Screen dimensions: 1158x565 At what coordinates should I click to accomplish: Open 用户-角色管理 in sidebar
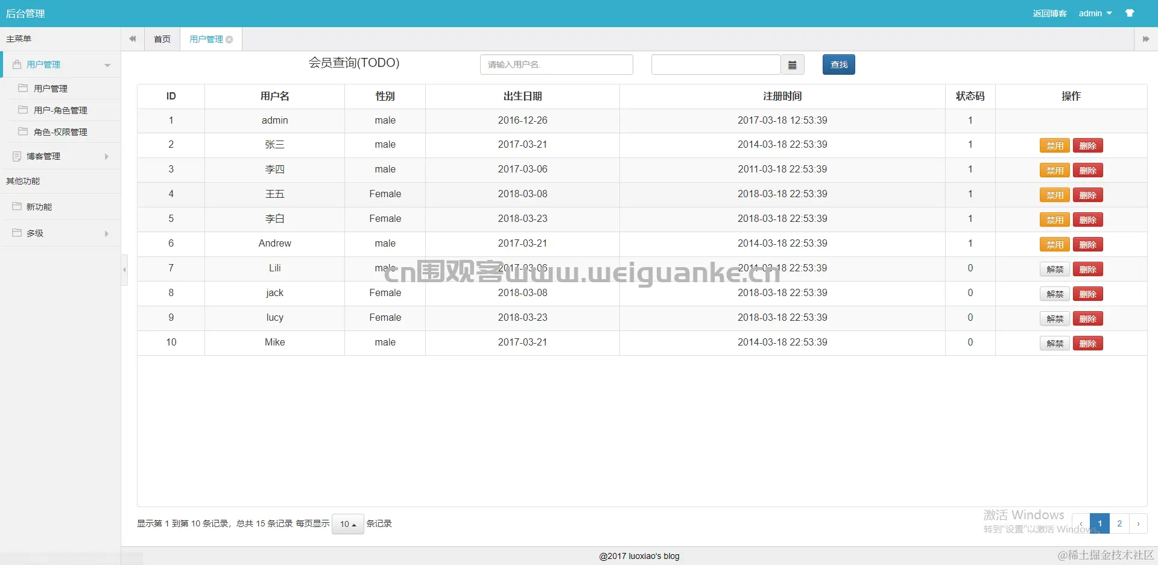tap(60, 110)
